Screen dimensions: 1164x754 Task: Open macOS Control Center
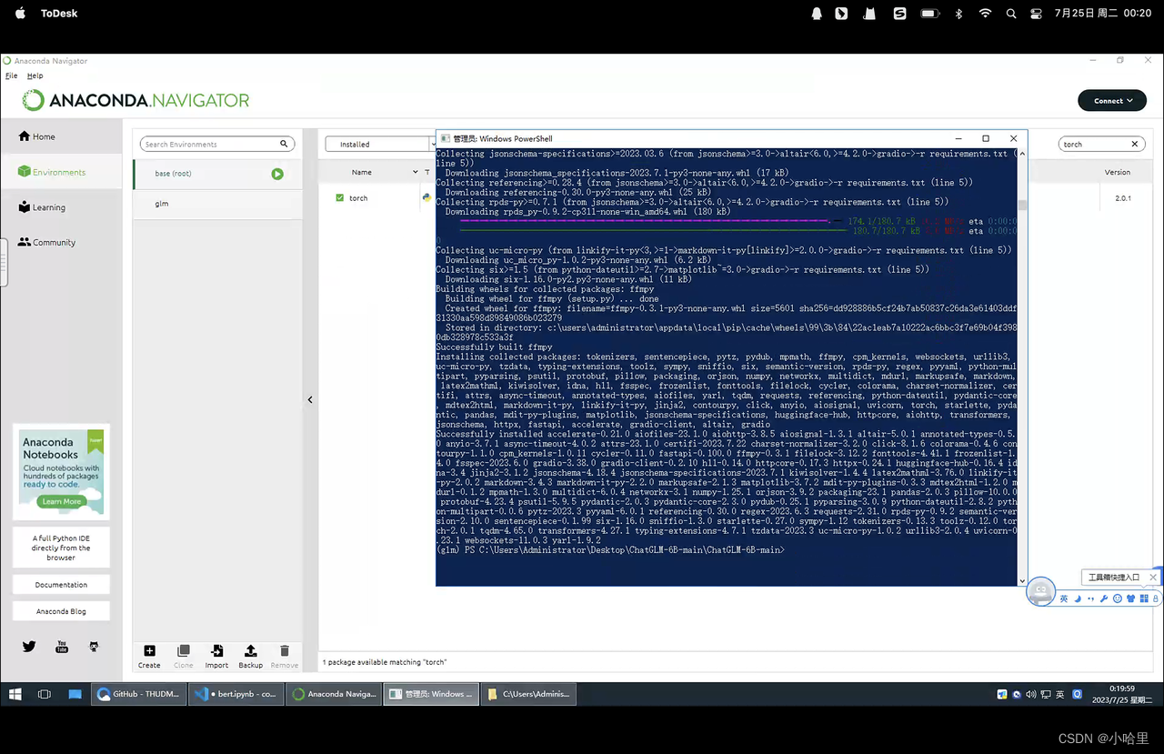(1037, 14)
